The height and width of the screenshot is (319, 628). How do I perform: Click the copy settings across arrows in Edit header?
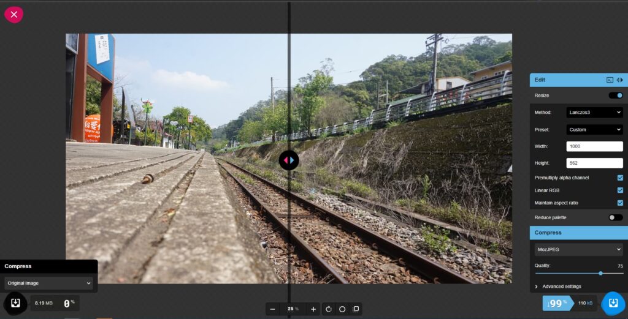tap(619, 80)
